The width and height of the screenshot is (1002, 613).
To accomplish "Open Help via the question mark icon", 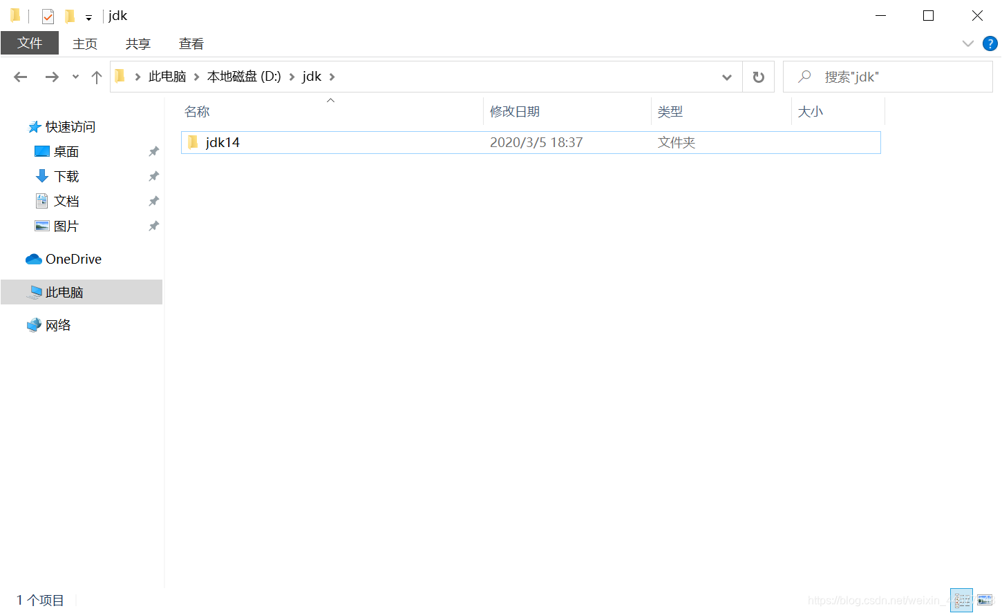I will click(x=990, y=43).
